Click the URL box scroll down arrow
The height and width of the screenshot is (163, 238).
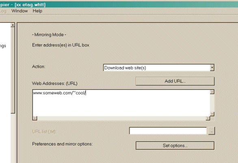click(212, 114)
